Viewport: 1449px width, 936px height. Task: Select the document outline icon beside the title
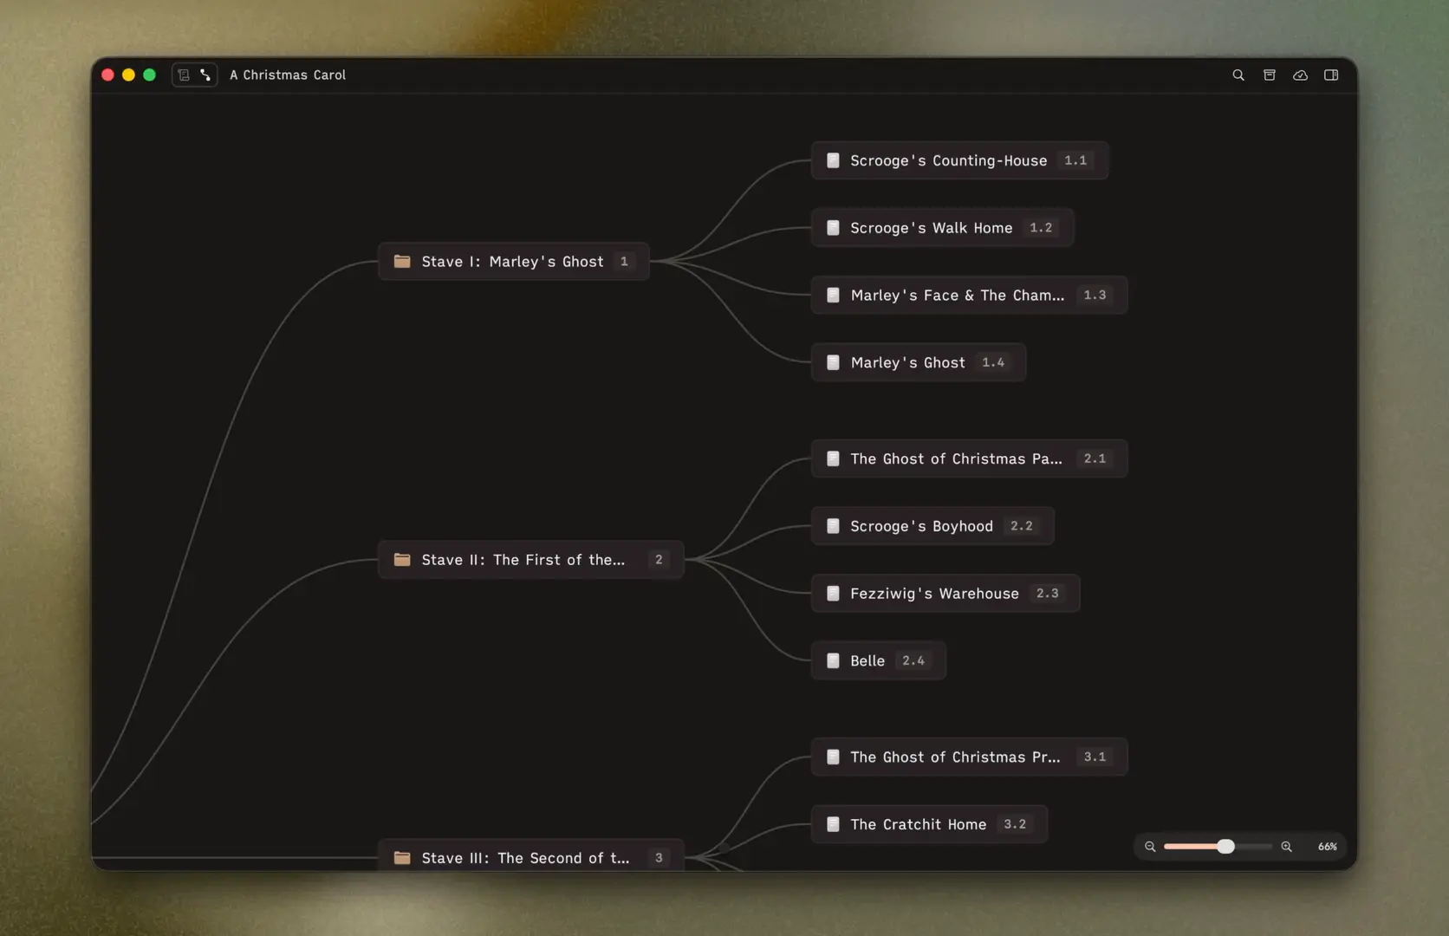tap(183, 75)
